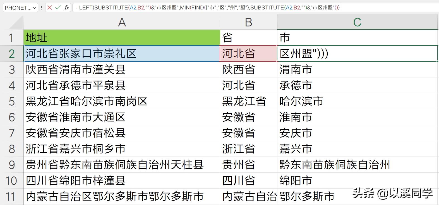Click the editing cell showing 区州盟")))
439x205 pixels.
[357, 53]
